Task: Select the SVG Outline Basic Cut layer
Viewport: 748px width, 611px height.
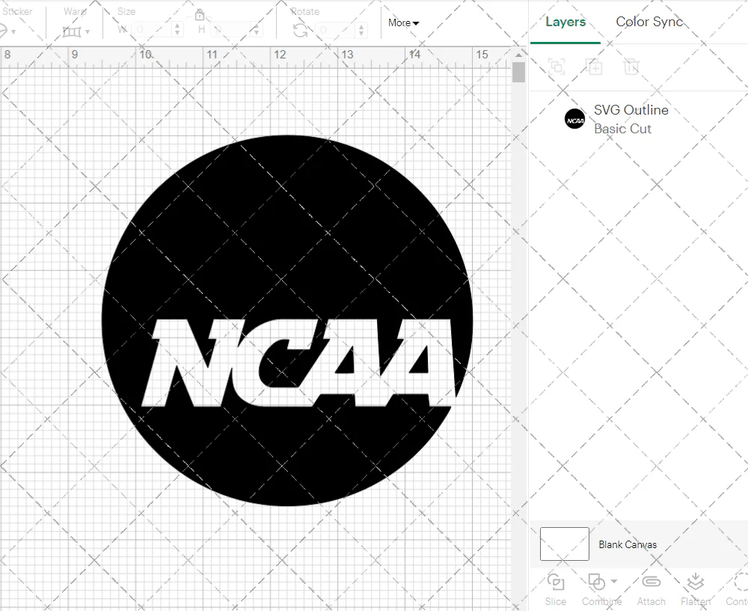Action: 631,118
